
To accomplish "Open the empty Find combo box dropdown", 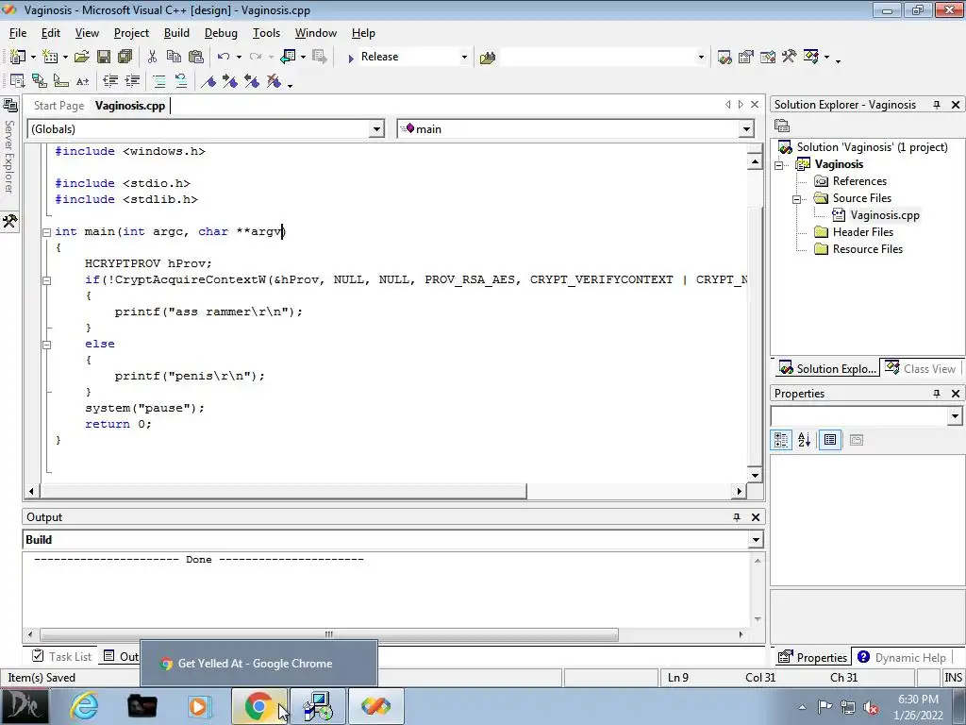I will [x=701, y=58].
